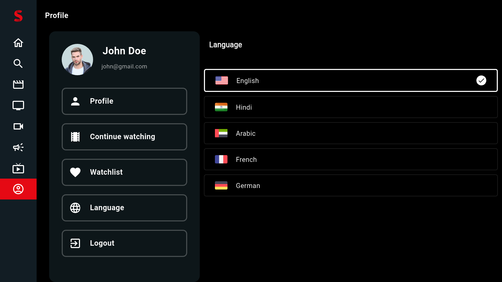Open TV shows via monitor icon
Image resolution: width=502 pixels, height=282 pixels.
[18, 105]
